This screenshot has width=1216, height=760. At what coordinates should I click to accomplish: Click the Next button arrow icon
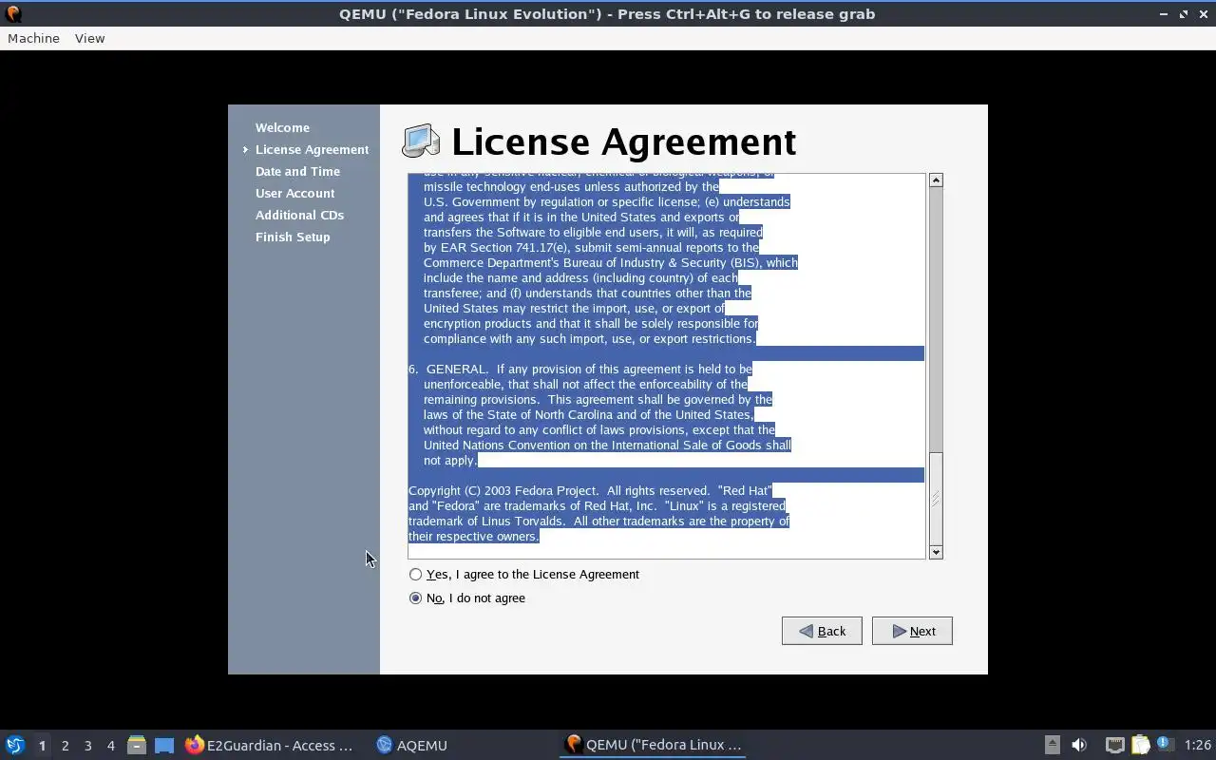(899, 631)
